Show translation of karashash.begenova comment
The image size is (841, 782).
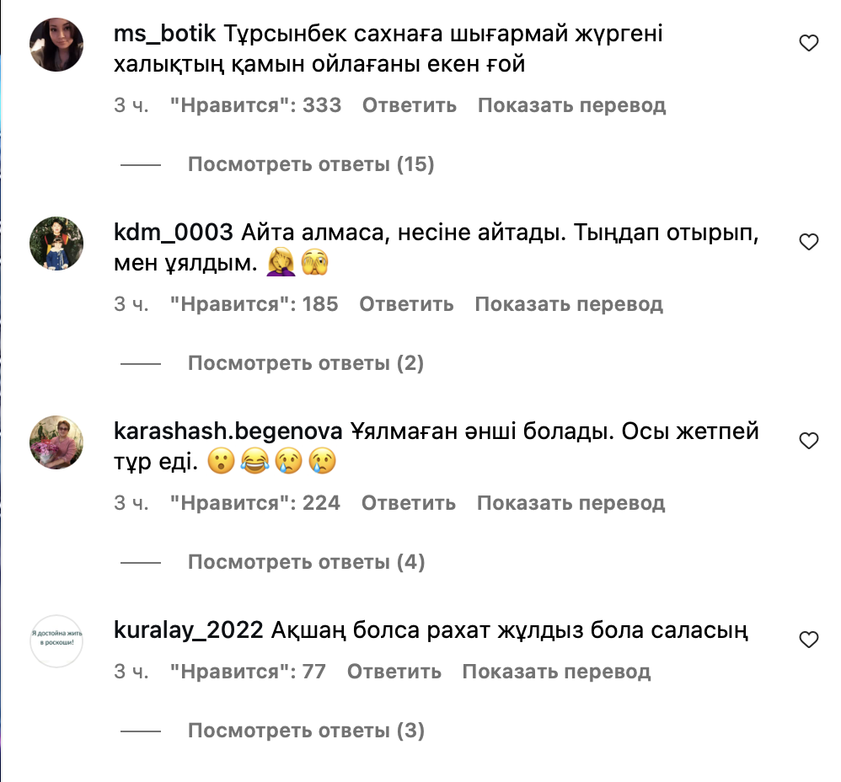tap(571, 503)
